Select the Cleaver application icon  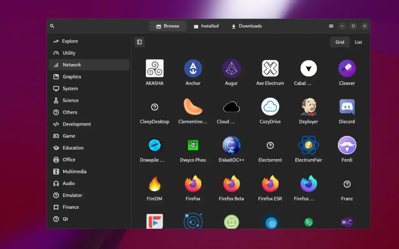pos(346,69)
